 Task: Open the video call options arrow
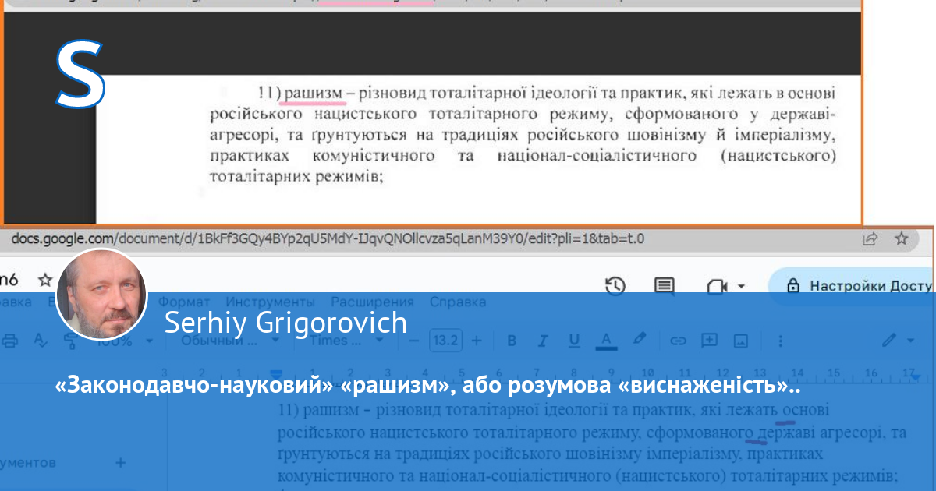click(741, 286)
